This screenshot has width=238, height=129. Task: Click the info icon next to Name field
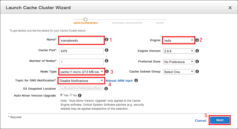[x=107, y=40]
